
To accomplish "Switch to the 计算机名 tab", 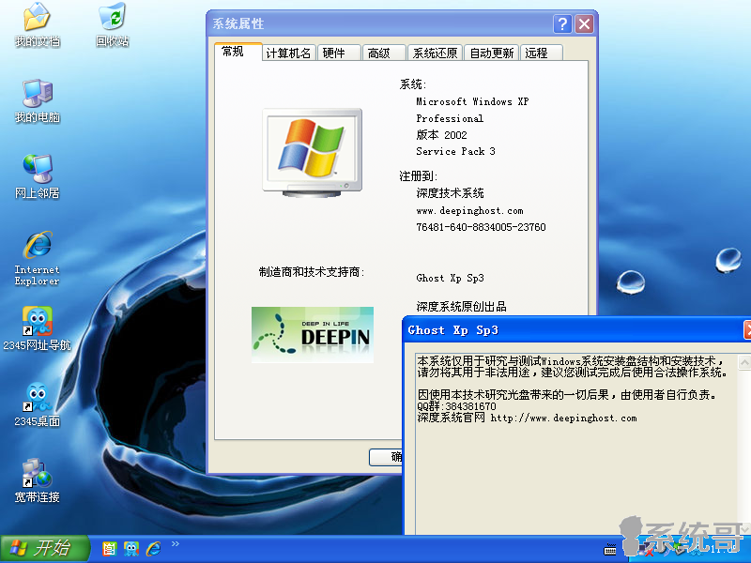I will (x=288, y=53).
